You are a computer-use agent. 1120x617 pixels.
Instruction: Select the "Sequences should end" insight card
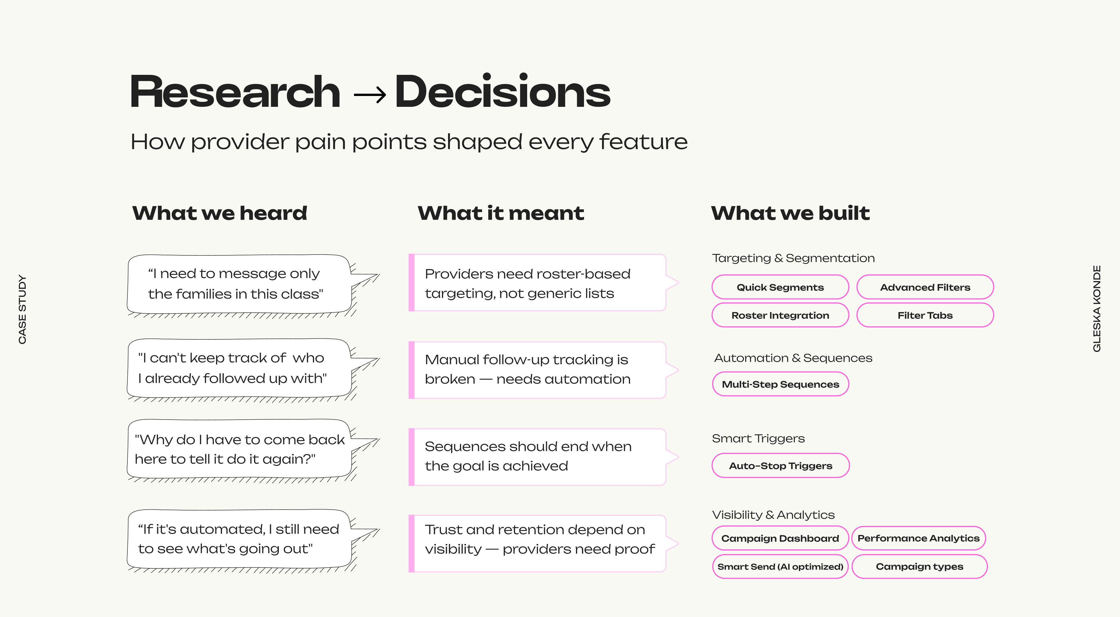click(537, 456)
